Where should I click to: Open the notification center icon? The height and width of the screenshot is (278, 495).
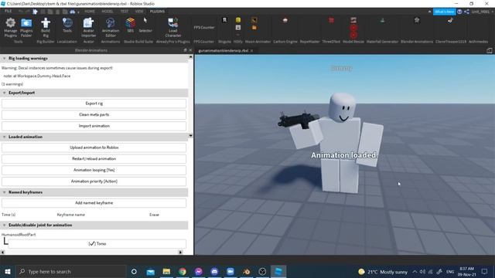point(484,271)
